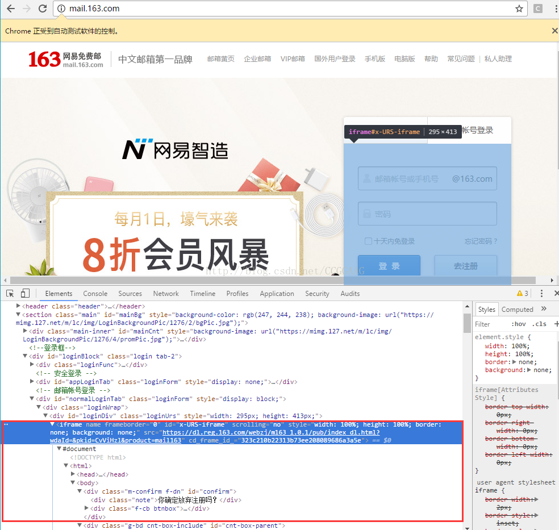The height and width of the screenshot is (530, 559).
Task: Click the 163 mail logo
Action: click(x=65, y=60)
